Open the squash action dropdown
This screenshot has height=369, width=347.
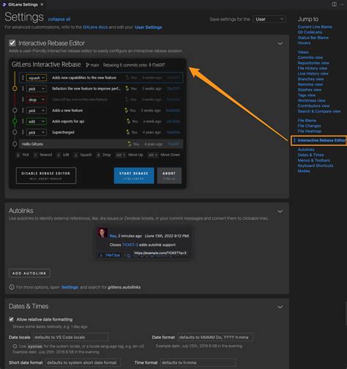point(37,78)
